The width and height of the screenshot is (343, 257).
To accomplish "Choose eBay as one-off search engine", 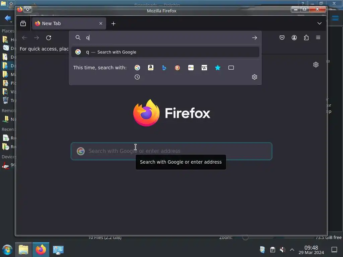I will click(x=191, y=68).
